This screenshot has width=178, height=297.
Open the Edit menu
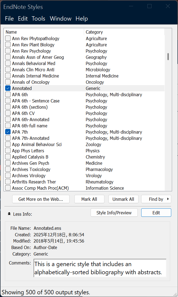23,18
